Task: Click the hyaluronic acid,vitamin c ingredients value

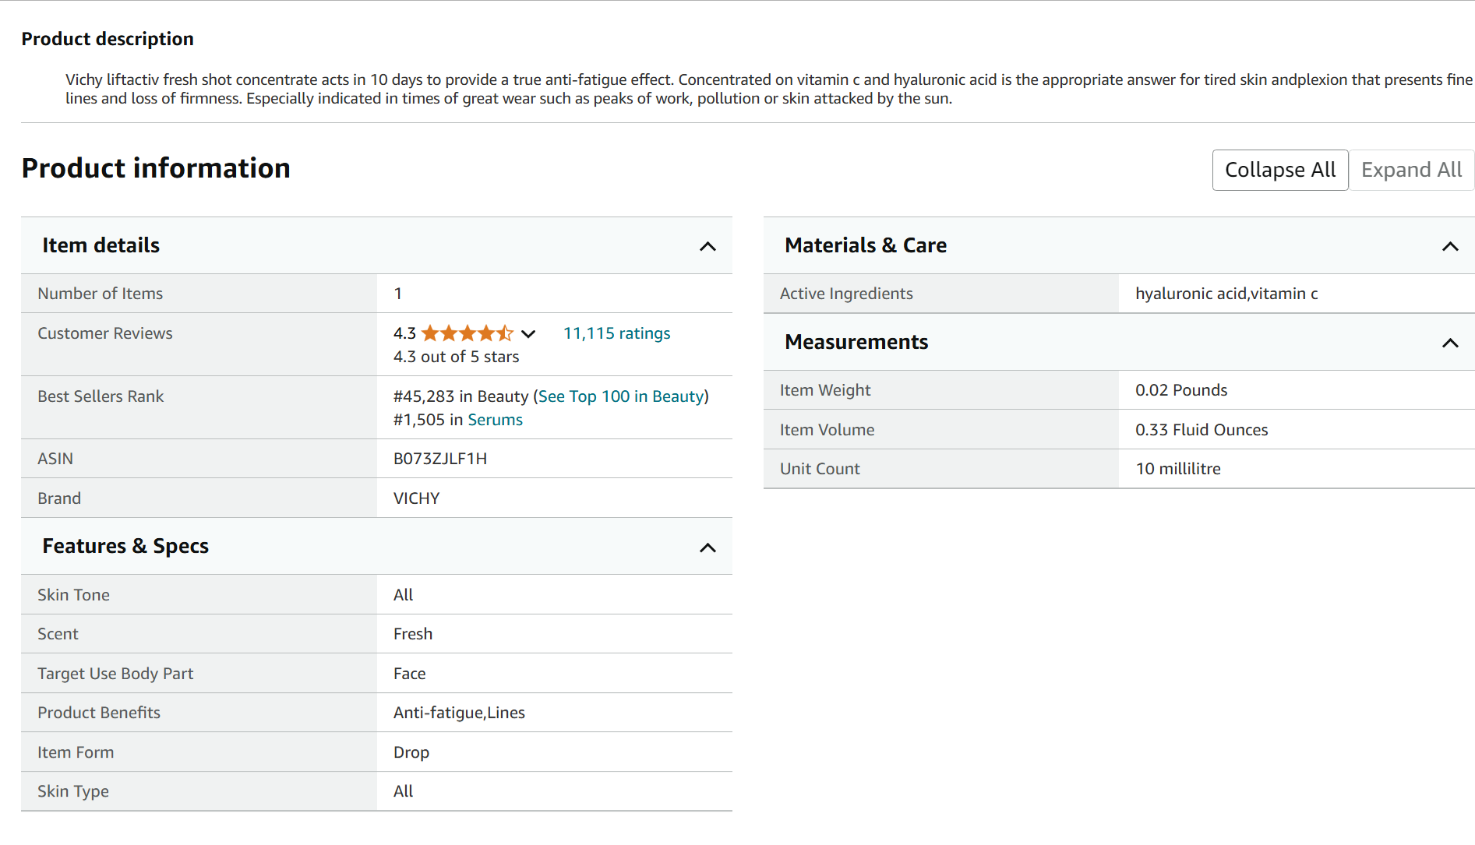Action: [1226, 294]
